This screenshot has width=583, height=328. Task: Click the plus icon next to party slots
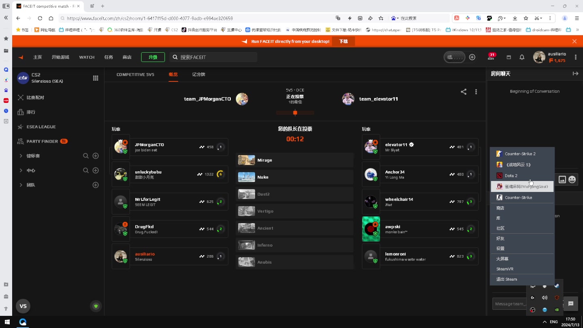pyautogui.click(x=472, y=57)
